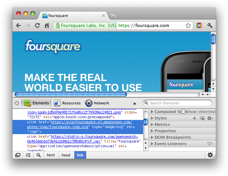The height and width of the screenshot is (176, 228).
Task: Expand the Metrics section
Action: [x=152, y=124]
